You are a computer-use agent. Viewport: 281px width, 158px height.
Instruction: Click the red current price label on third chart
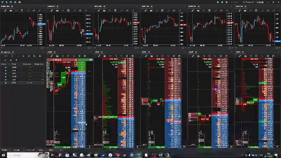136,22
